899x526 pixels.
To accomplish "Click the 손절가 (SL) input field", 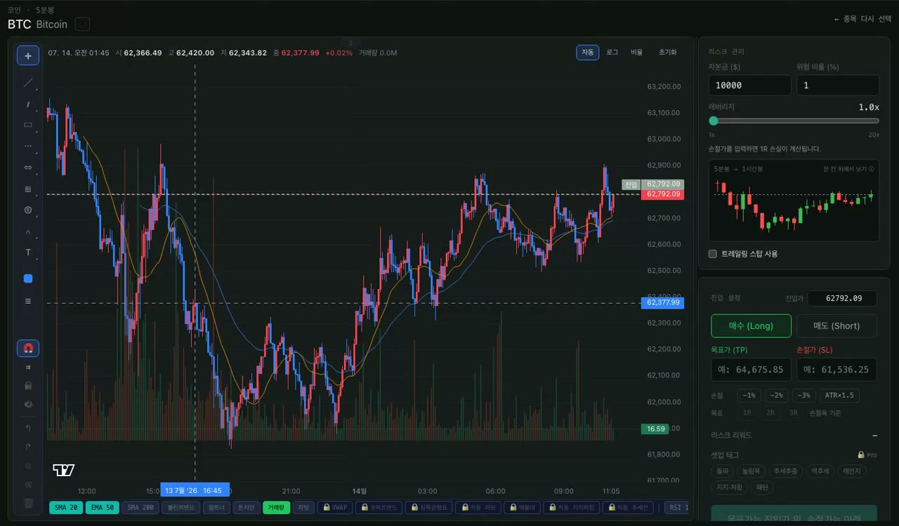I will click(836, 370).
